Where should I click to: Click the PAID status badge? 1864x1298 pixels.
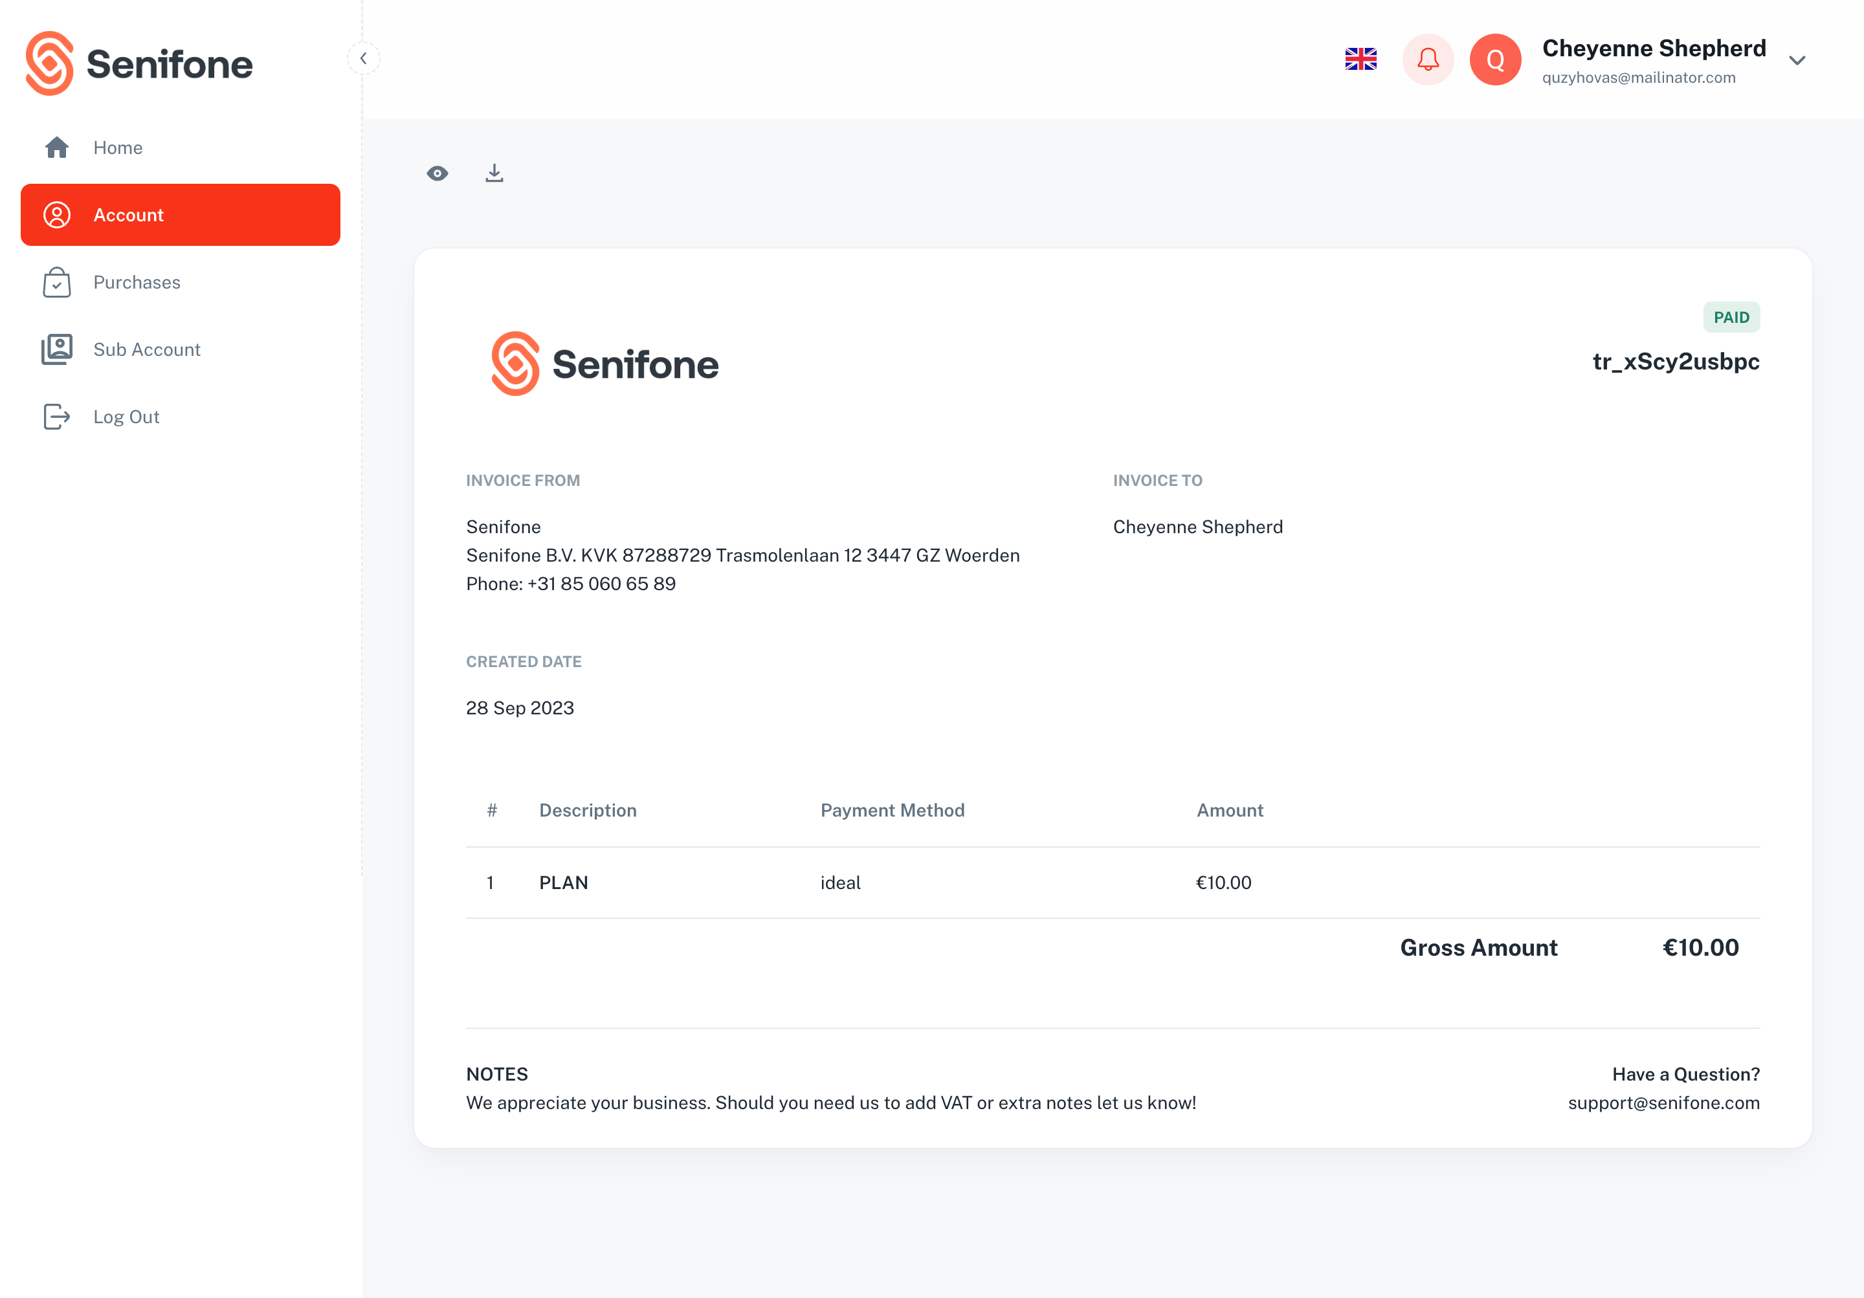coord(1731,318)
